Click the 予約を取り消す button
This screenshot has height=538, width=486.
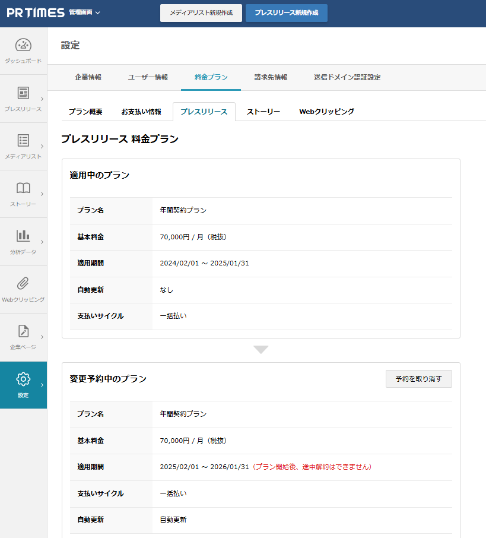click(418, 379)
